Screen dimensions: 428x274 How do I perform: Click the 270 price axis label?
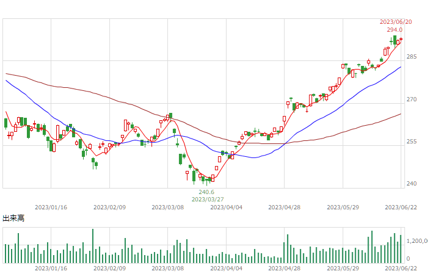pos(412,99)
